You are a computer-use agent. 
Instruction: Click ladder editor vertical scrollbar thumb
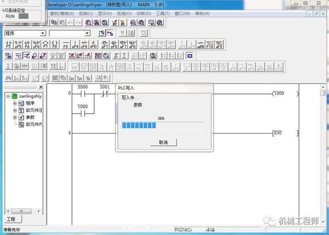coord(323,93)
